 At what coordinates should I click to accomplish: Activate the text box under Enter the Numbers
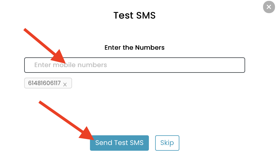[135, 65]
